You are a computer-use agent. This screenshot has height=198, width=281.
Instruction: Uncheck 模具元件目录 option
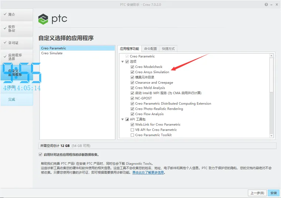[132, 77]
